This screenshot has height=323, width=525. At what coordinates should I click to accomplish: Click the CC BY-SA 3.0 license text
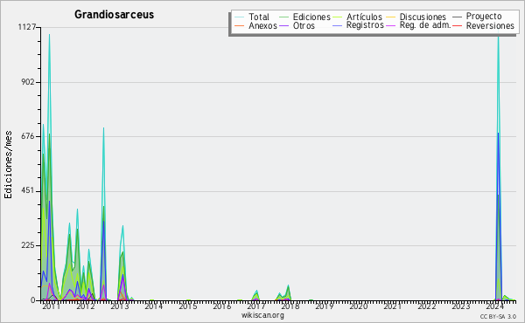pyautogui.click(x=498, y=317)
